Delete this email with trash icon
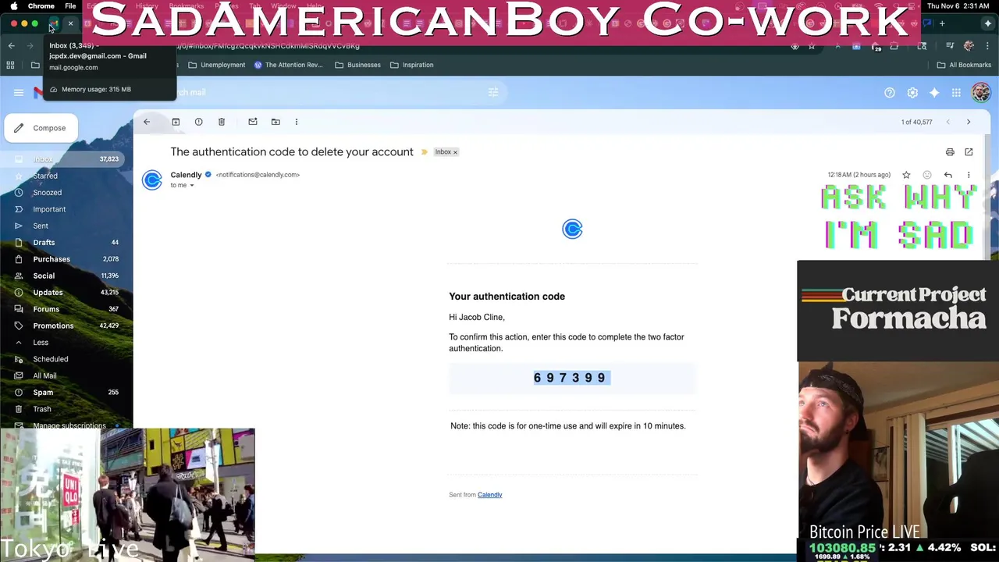999x562 pixels. pos(222,122)
